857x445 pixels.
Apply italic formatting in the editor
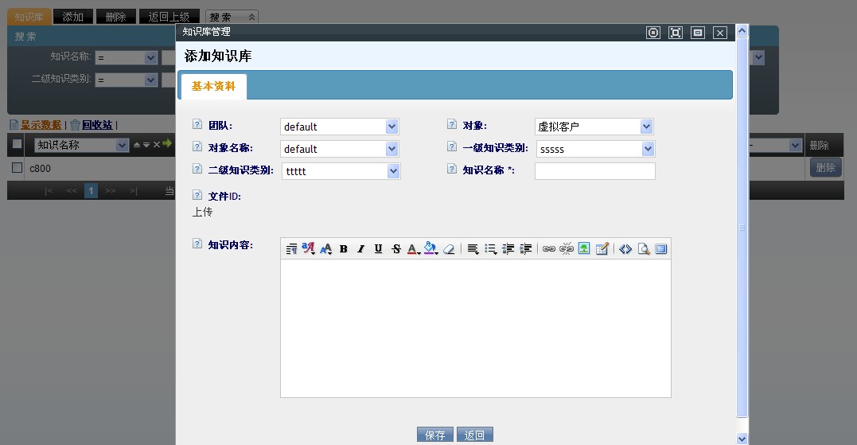[x=360, y=249]
